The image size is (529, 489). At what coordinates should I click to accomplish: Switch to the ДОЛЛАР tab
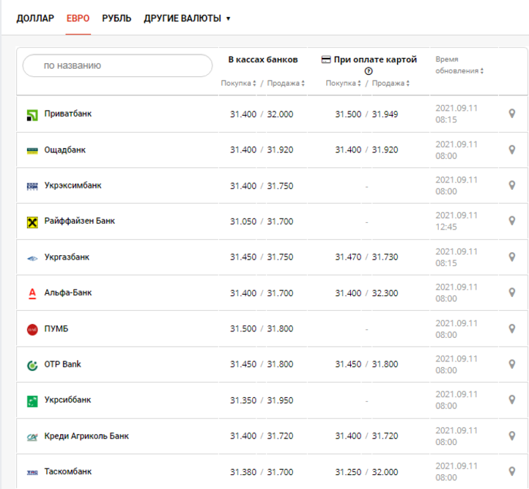point(35,18)
